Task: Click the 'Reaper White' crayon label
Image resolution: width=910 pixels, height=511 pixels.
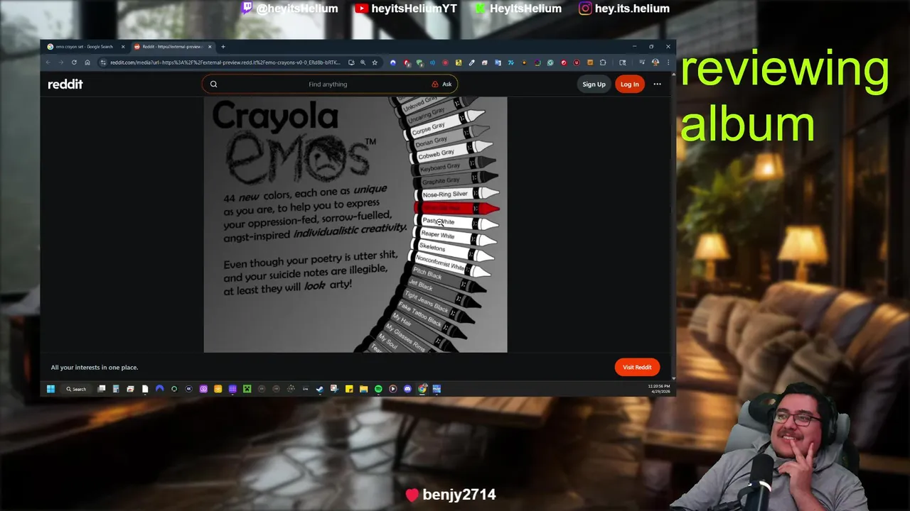Action: (x=437, y=235)
